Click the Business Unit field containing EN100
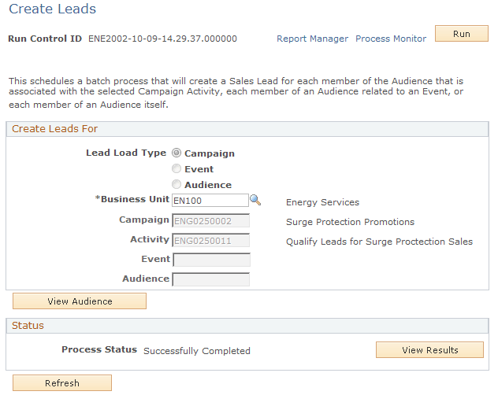 click(210, 201)
